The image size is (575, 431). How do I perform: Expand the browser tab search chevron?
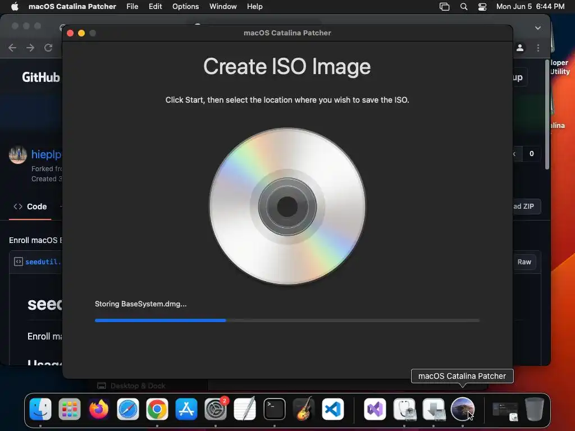(x=538, y=28)
